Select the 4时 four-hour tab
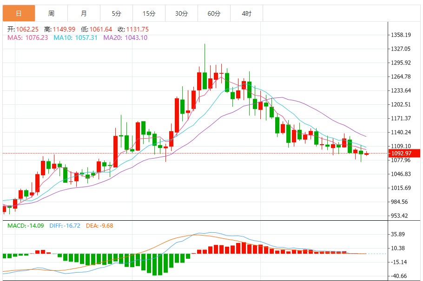This screenshot has height=281, width=423. [246, 13]
